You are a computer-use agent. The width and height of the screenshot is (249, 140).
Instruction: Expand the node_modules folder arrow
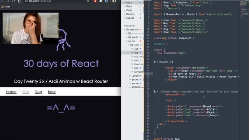click(127, 33)
